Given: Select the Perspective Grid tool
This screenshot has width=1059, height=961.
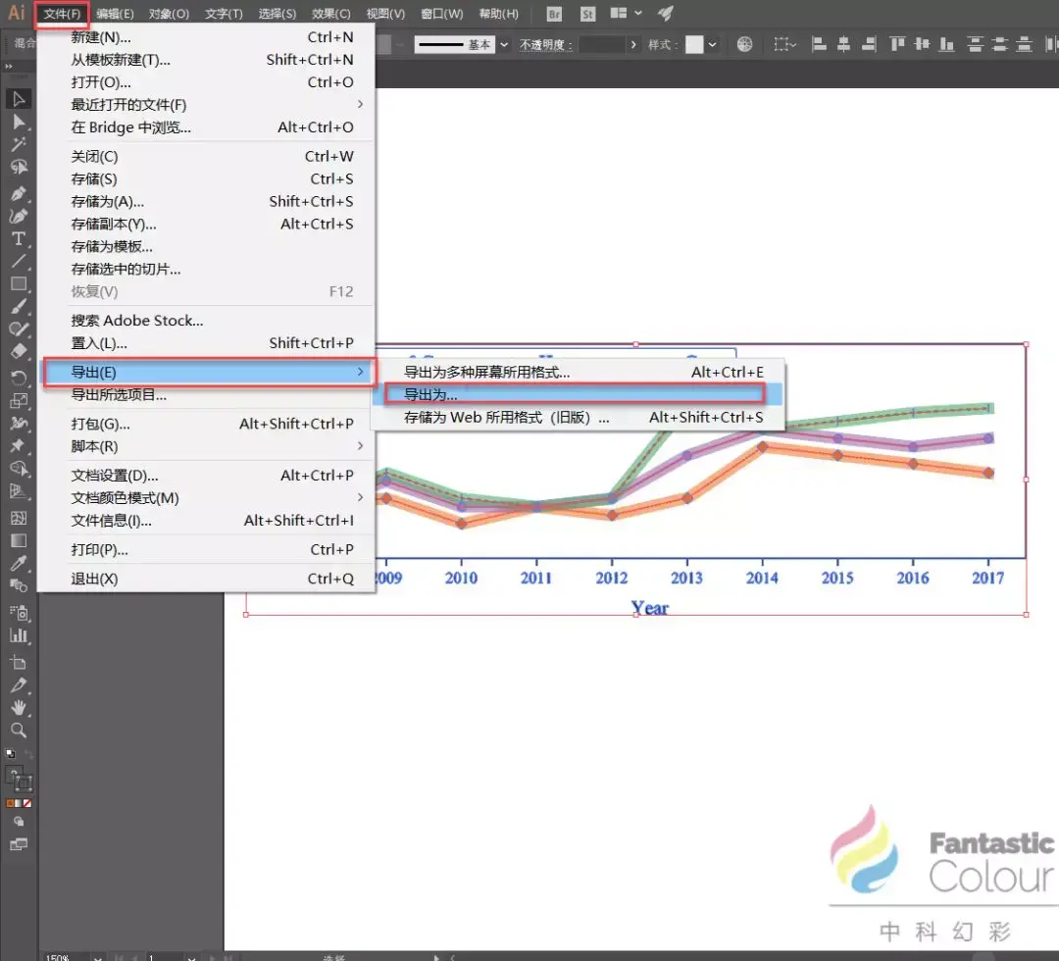Looking at the screenshot, I should click(x=19, y=491).
